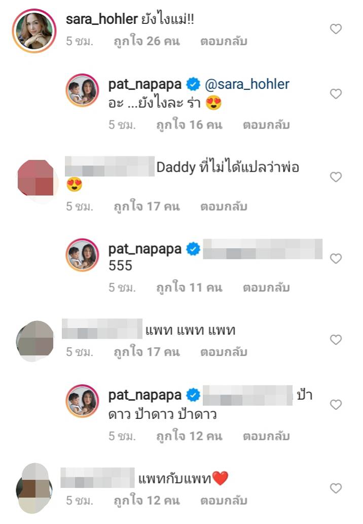The width and height of the screenshot is (363, 524).
Task: Tap heart on the 'Daddy' comment
Action: 336,177
